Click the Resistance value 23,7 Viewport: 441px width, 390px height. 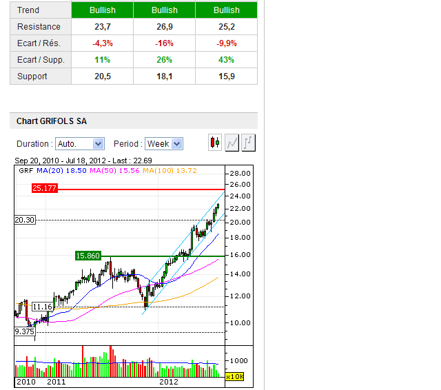pyautogui.click(x=103, y=27)
